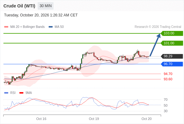This screenshot has width=184, height=124.
Task: Click the RSI legend color marker
Action: (6, 93)
